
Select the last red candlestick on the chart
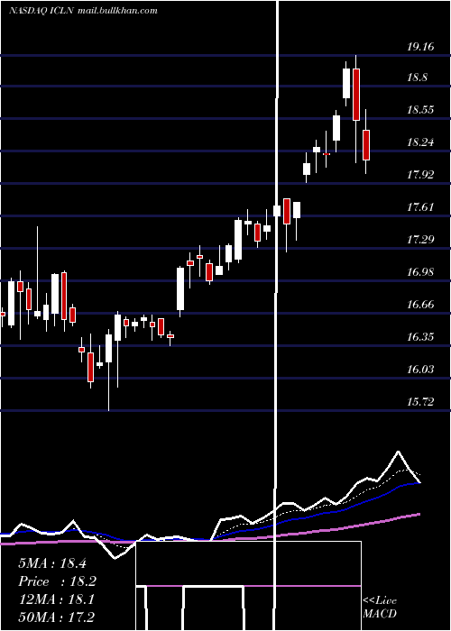366,145
